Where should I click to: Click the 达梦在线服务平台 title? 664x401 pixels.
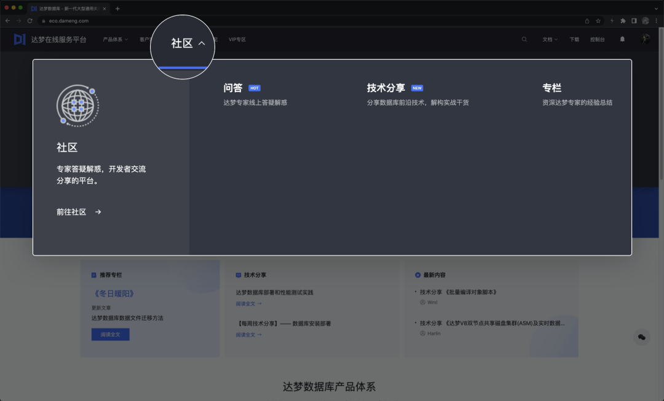(x=58, y=39)
